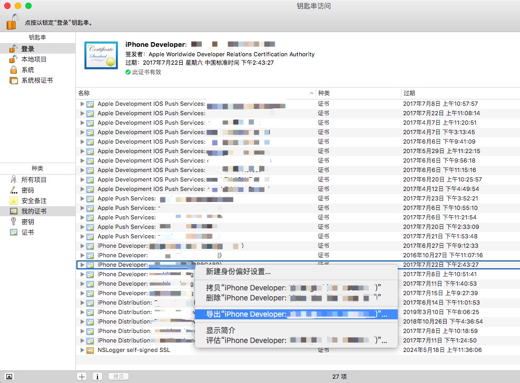This screenshot has width=520, height=383.
Task: Click certificate icon of row expiring 2017年4月12日 下午4:49:54
Action: (x=90, y=189)
